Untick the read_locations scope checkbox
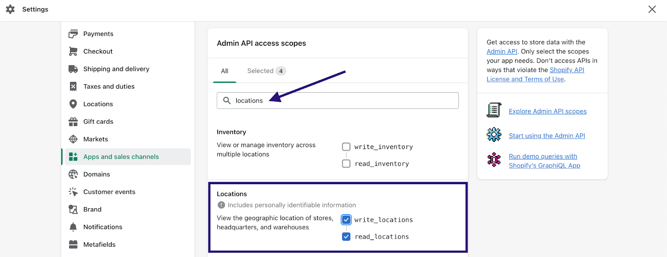Viewport: 667px width, 257px height. click(x=346, y=237)
